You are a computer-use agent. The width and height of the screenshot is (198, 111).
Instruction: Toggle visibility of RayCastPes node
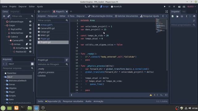30,29
